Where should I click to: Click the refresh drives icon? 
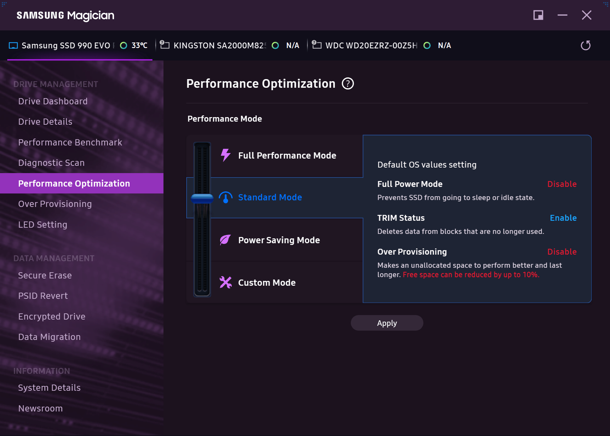click(x=585, y=46)
